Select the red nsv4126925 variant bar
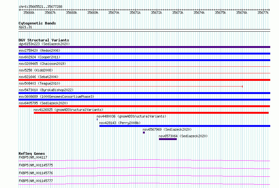This screenshot has height=188, width=279. (151, 113)
